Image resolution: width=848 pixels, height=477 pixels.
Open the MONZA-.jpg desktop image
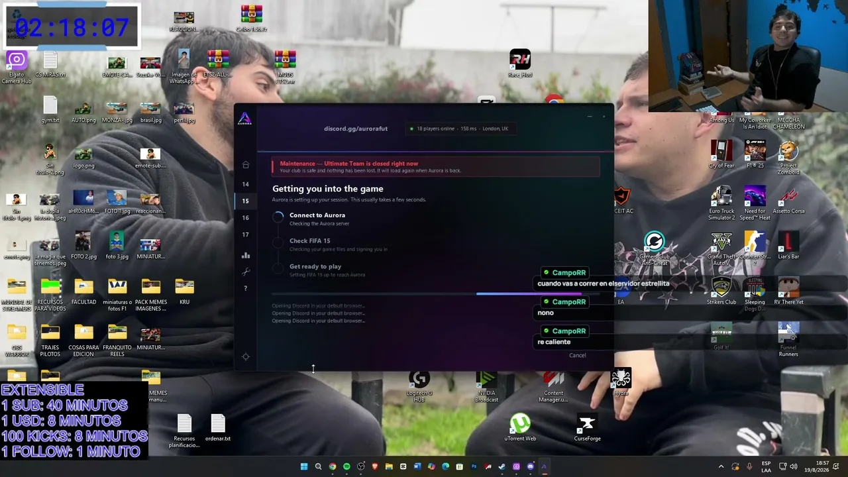click(117, 110)
